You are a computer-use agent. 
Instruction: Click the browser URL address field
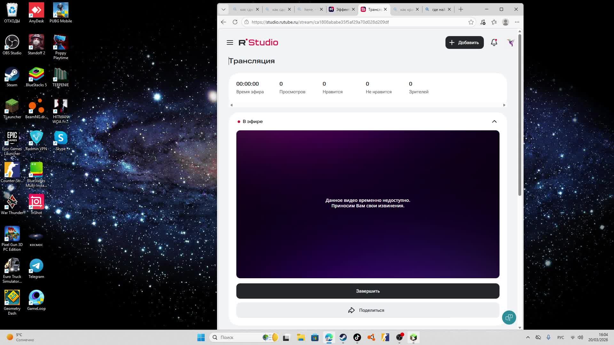[x=352, y=22]
